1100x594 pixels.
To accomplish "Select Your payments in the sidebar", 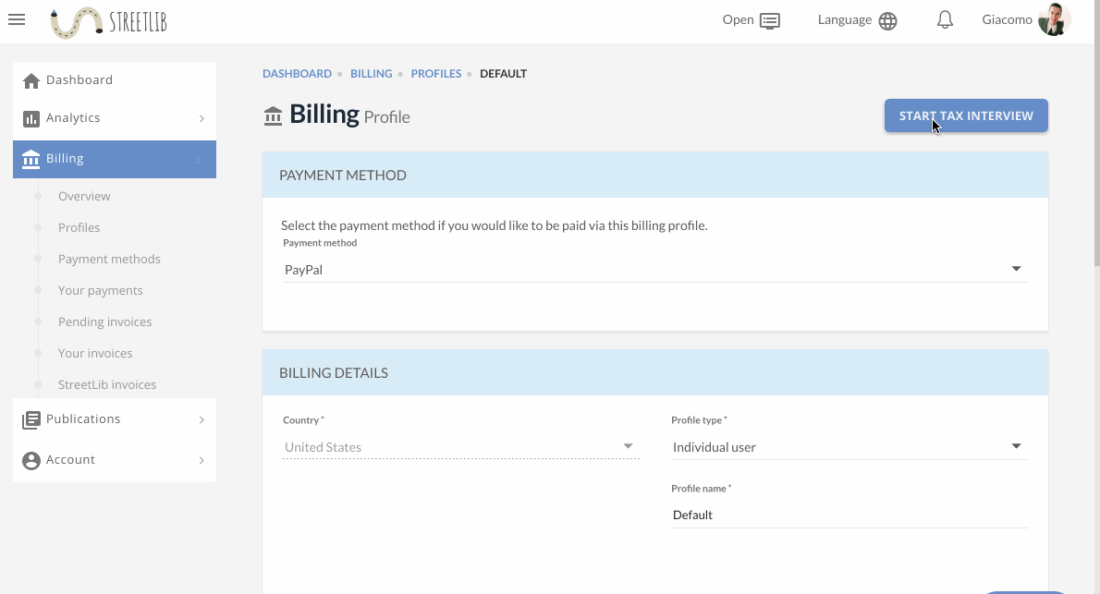I will (x=101, y=291).
